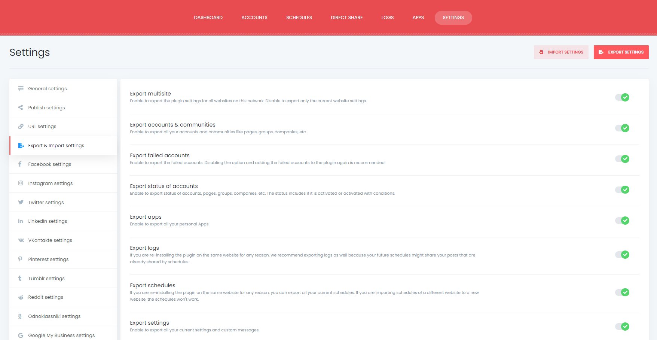Click the Export Settings button
The height and width of the screenshot is (340, 657).
pos(621,52)
